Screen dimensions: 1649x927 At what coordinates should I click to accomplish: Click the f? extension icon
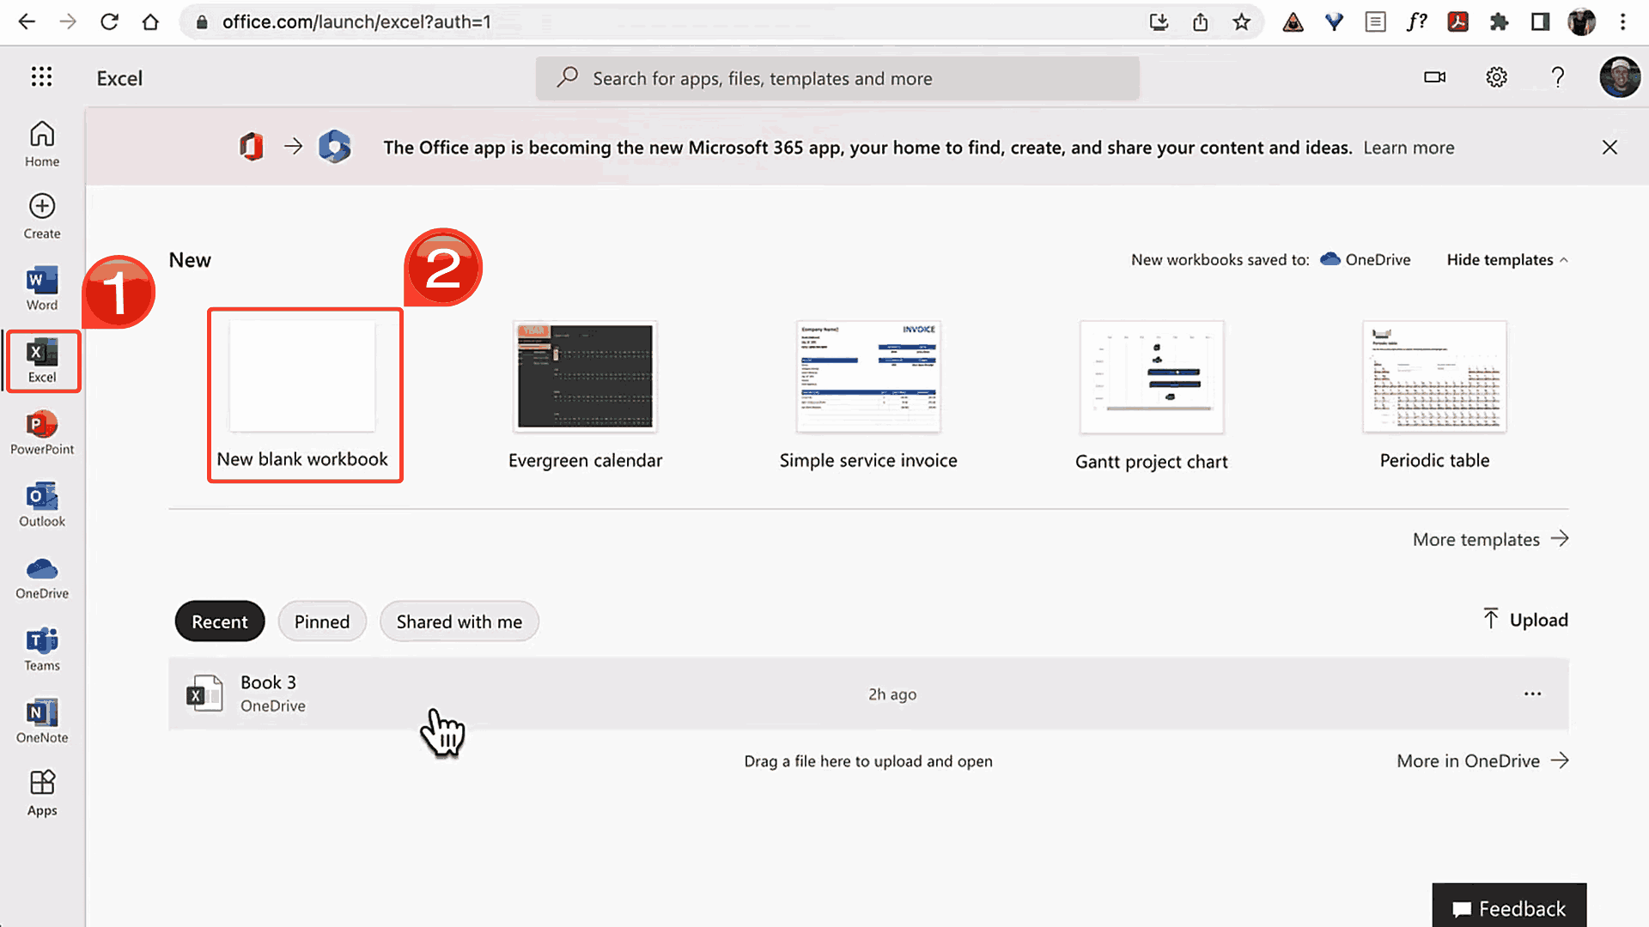[1417, 22]
